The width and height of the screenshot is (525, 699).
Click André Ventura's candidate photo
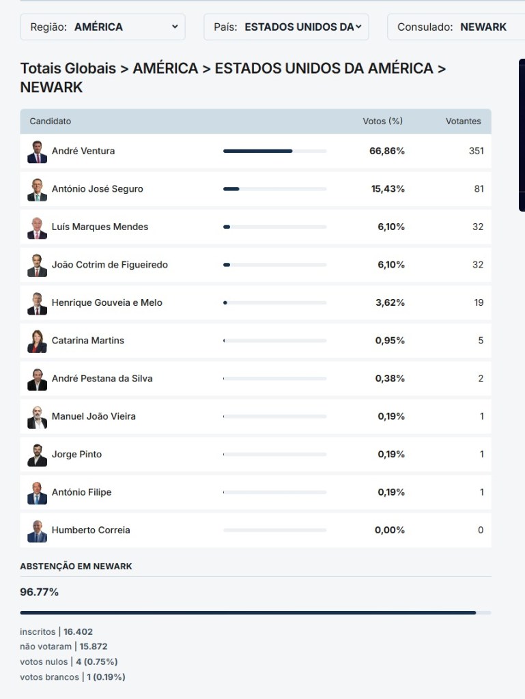point(37,152)
